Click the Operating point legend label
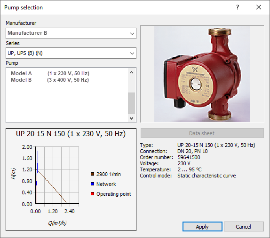270x238 pixels. pyautogui.click(x=114, y=194)
